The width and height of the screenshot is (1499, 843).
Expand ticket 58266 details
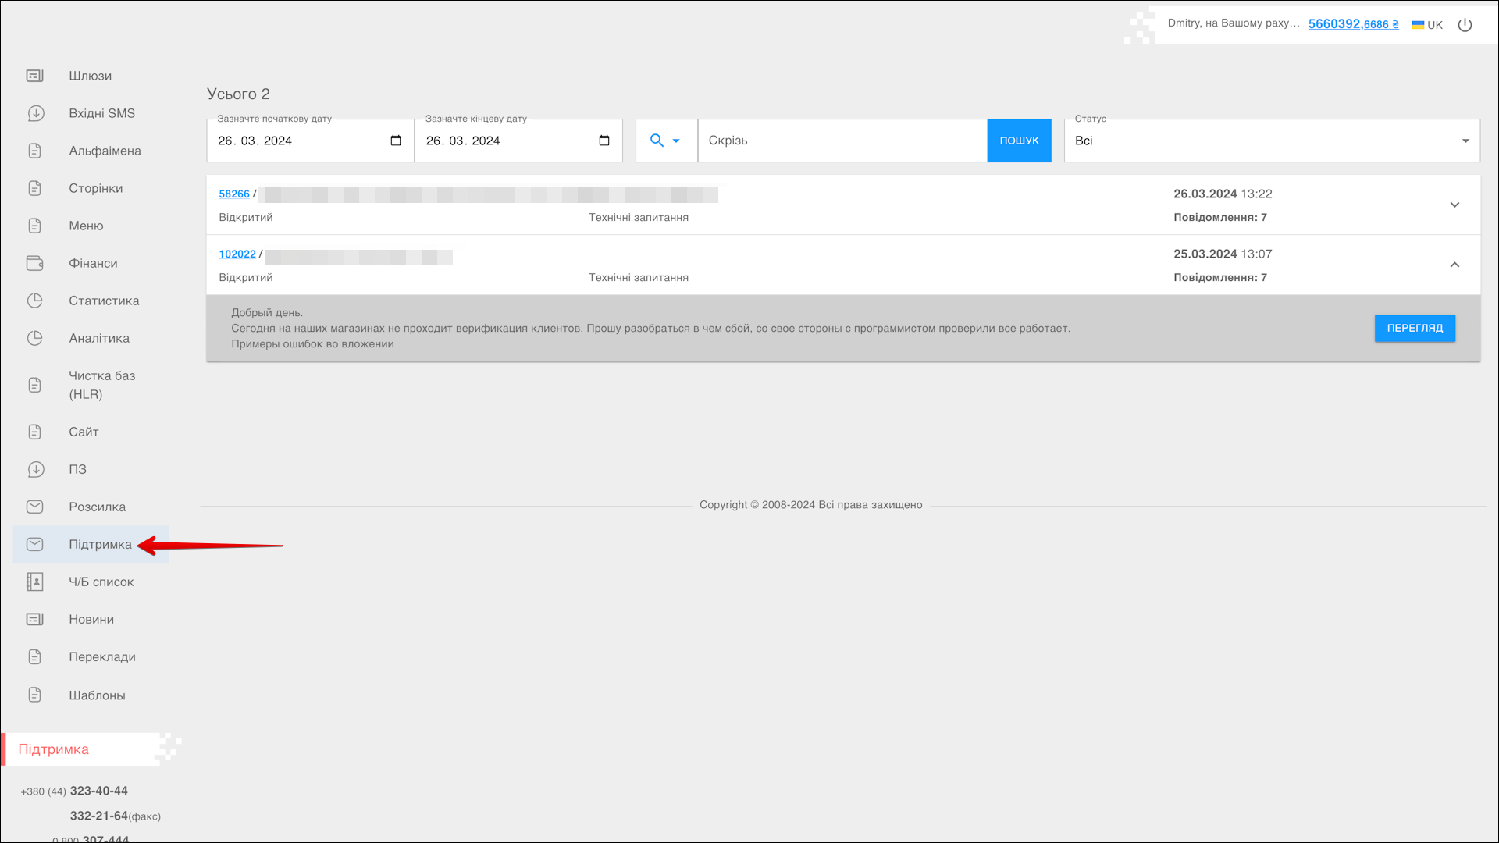point(1454,205)
